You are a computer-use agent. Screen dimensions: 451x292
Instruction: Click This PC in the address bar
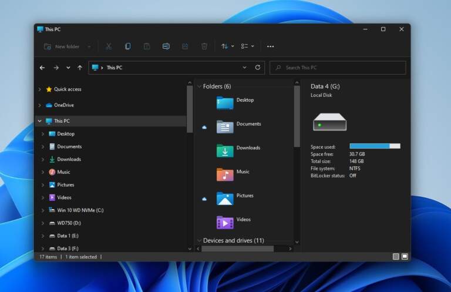(115, 68)
